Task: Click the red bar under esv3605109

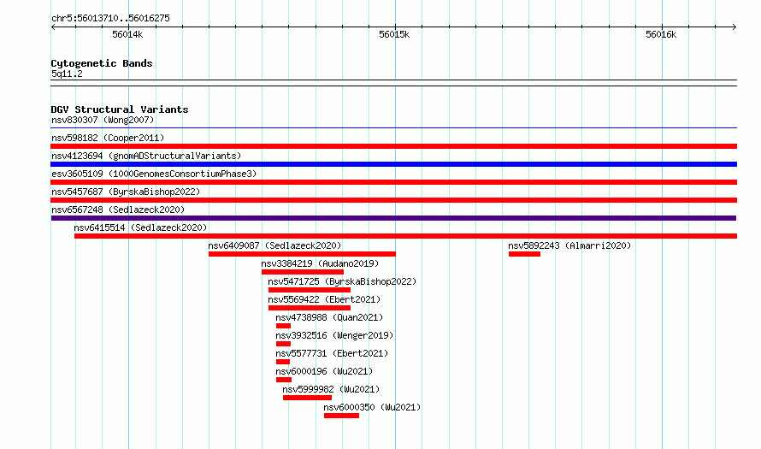Action: tap(393, 182)
